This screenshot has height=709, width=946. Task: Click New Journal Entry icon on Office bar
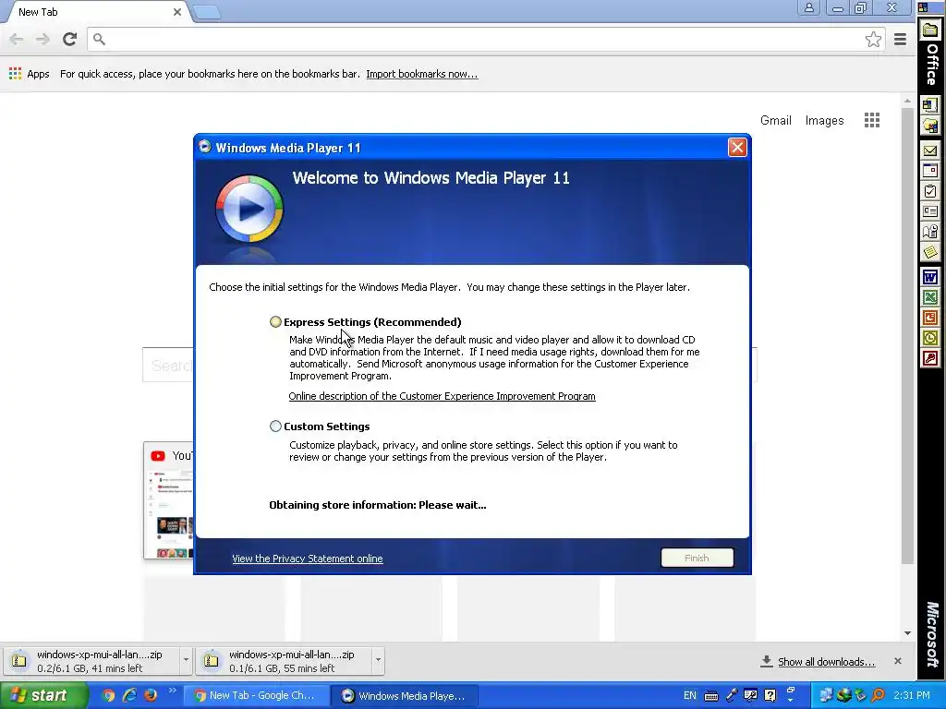coord(930,232)
